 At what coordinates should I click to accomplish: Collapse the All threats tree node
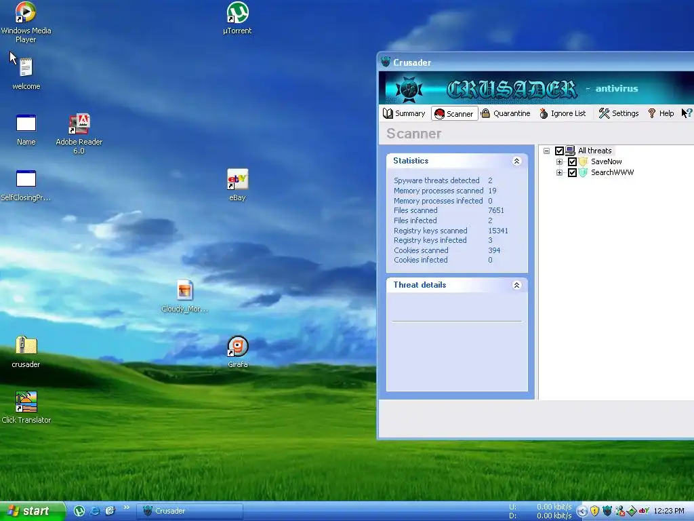click(x=547, y=151)
